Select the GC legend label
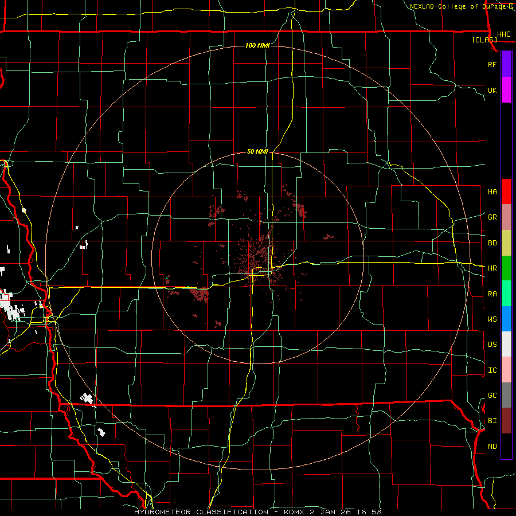 [492, 396]
